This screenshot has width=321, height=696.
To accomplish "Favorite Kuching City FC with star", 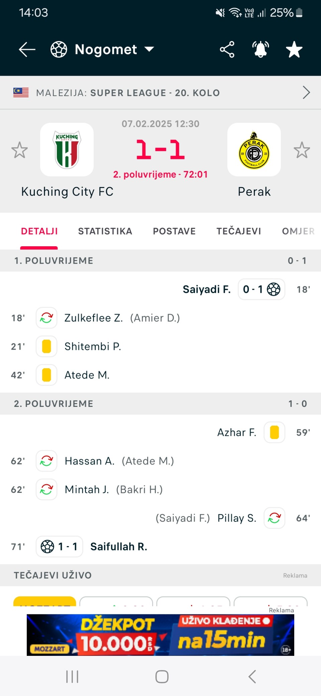I will 19,150.
